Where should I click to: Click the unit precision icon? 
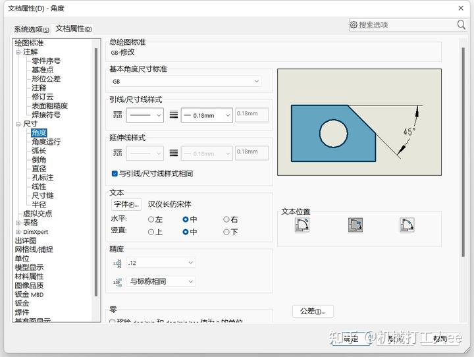click(117, 263)
